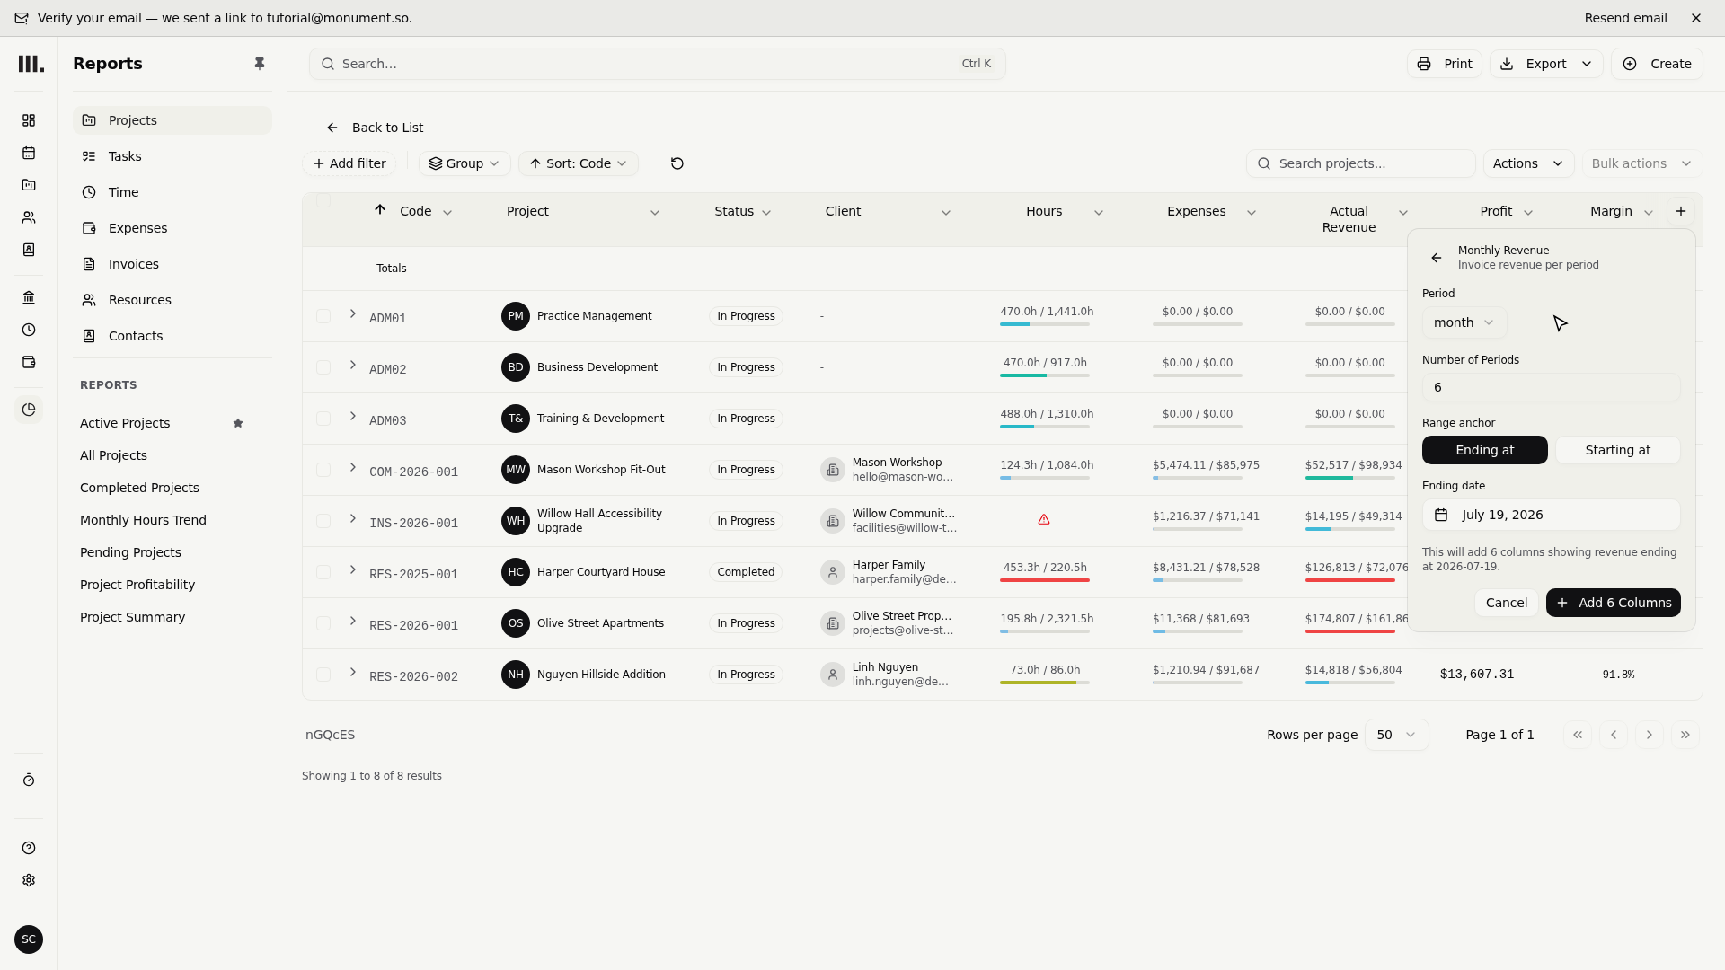Click the Monument logo icon
The width and height of the screenshot is (1725, 970).
[x=31, y=64]
